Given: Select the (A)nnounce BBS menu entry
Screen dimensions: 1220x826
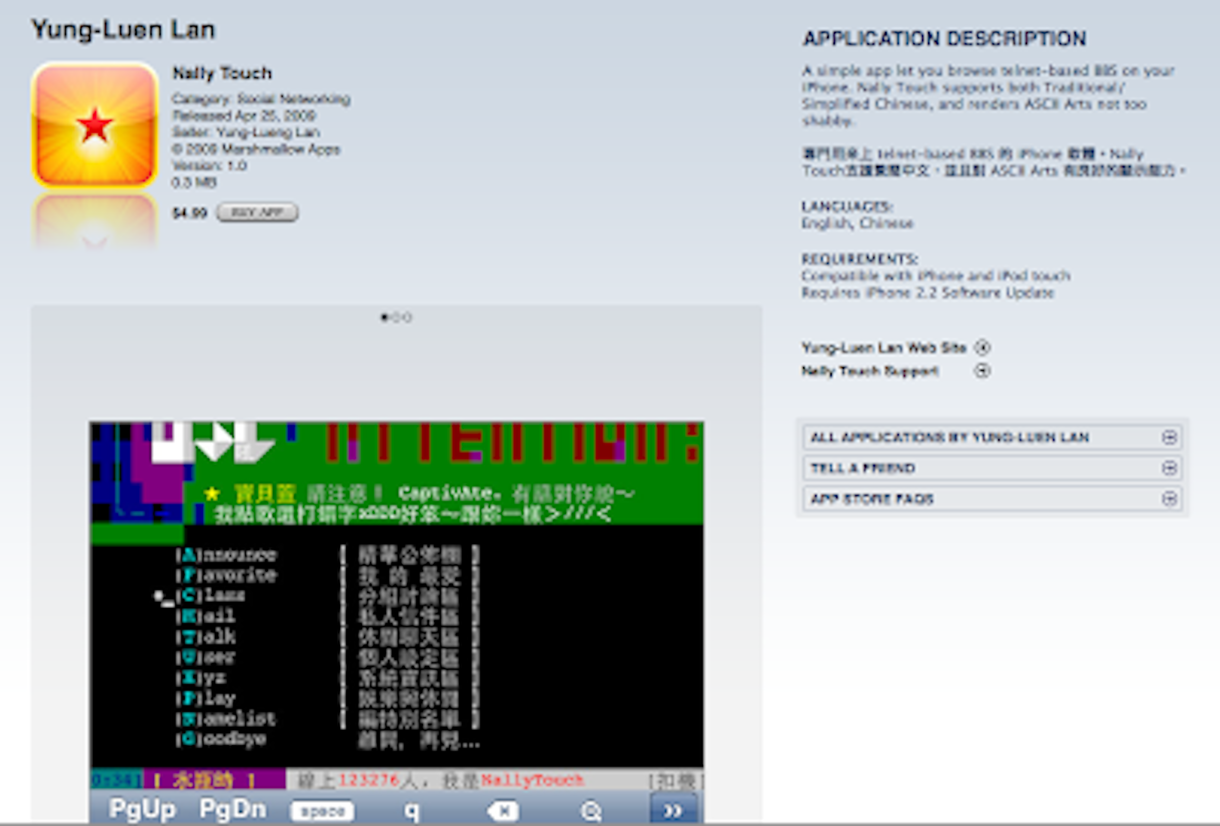Looking at the screenshot, I should pos(226,554).
